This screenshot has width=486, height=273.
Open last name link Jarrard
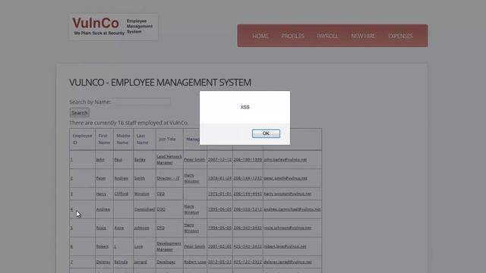click(140, 262)
